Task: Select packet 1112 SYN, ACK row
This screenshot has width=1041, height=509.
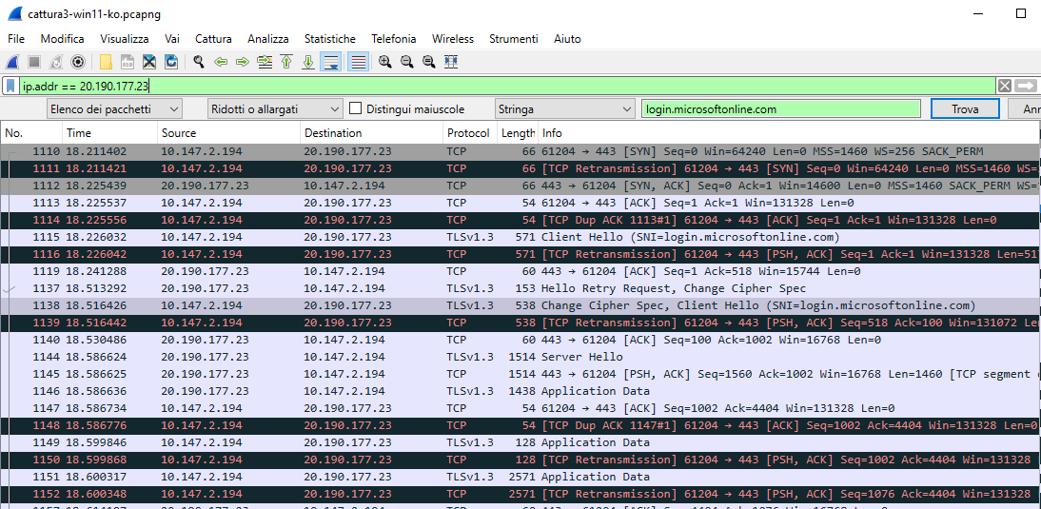Action: point(520,186)
